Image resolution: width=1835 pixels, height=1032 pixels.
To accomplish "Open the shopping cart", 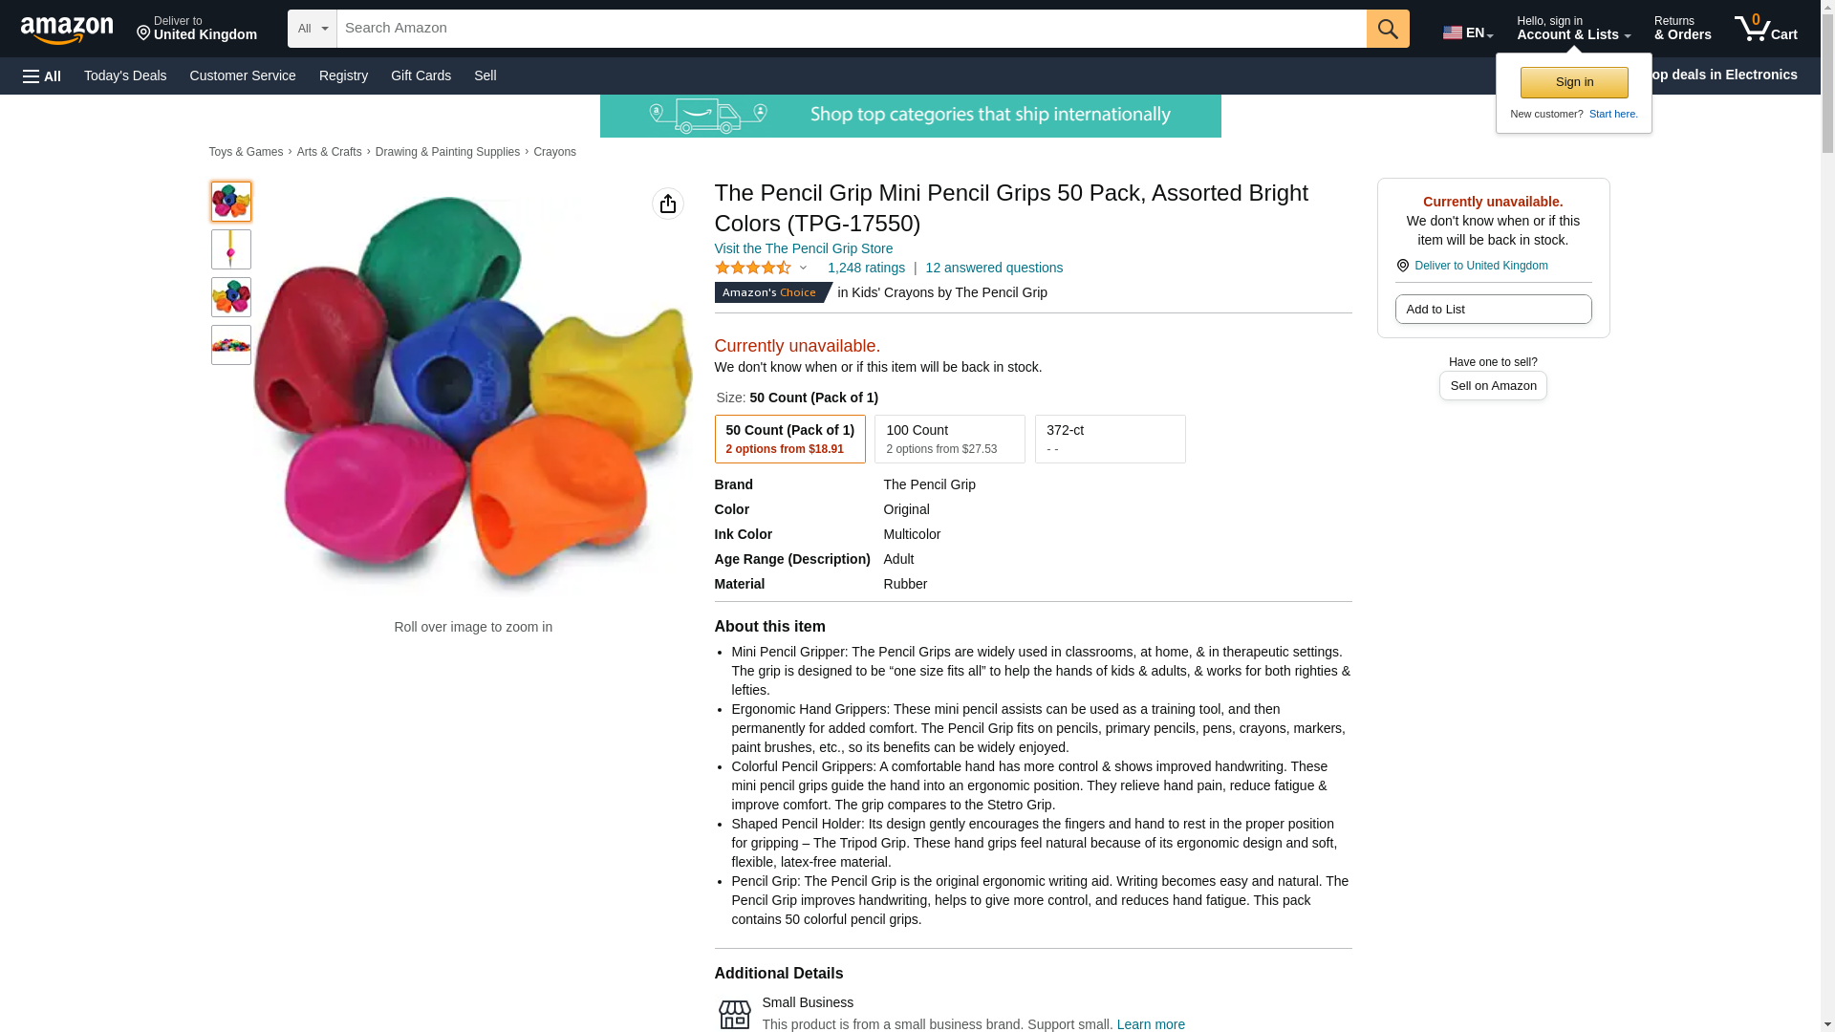I will 1765,29.
